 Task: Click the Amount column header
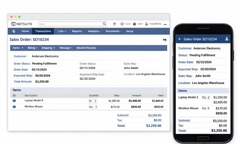pyautogui.click(x=137, y=95)
